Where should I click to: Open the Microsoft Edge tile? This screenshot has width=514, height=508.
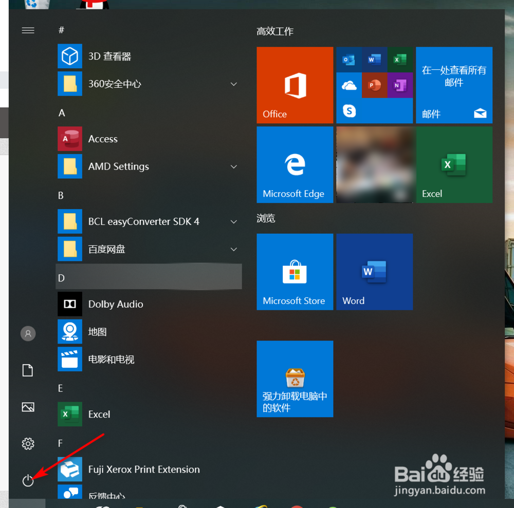click(x=295, y=164)
